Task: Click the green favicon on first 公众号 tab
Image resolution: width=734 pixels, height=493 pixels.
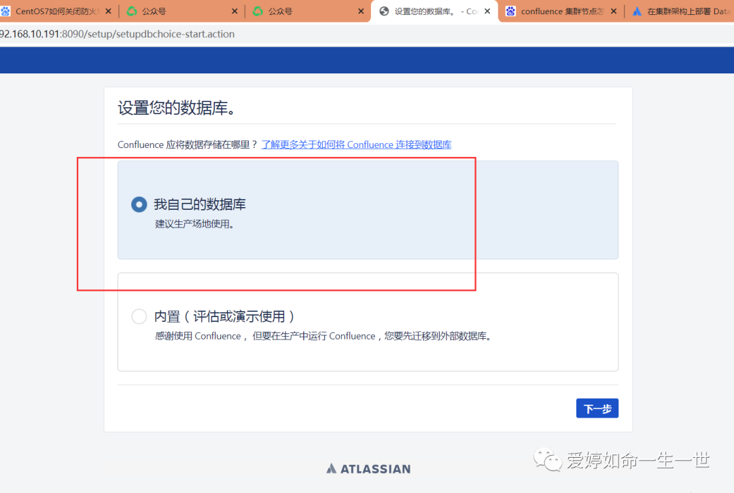Action: (x=132, y=12)
